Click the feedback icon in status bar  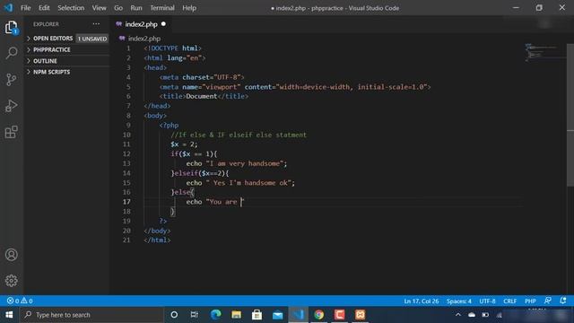pos(548,301)
